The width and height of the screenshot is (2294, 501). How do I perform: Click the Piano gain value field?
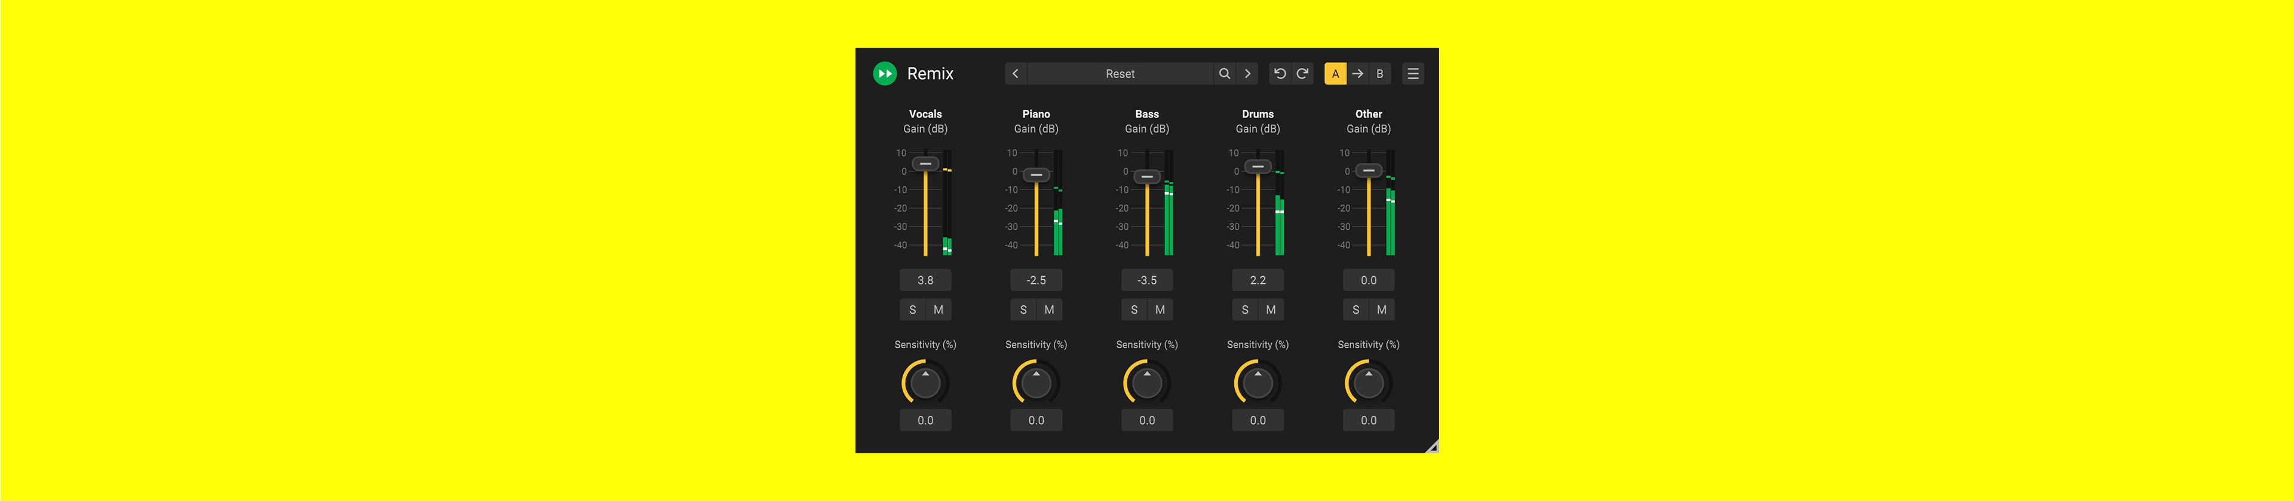(x=1036, y=281)
